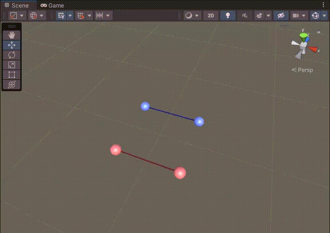Screen dimensions: 330x233
Task: Select the Rect tool
Action: coord(12,75)
